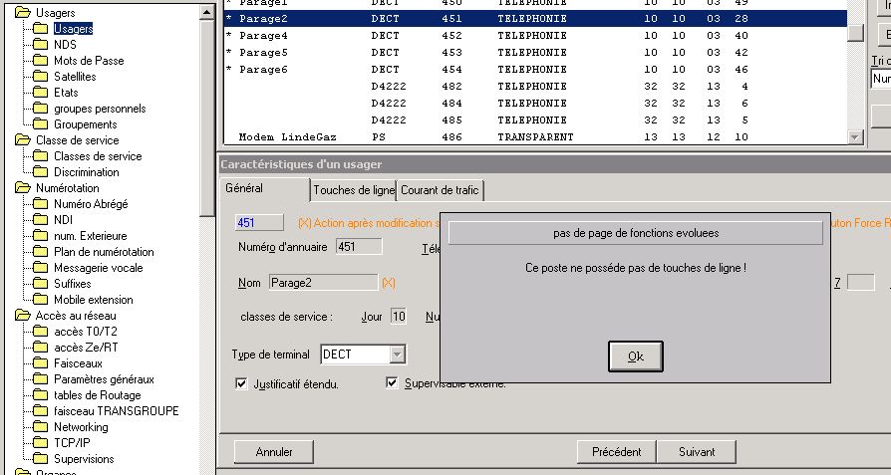Open the Faisceaux folder icon
This screenshot has height=475, width=891.
40,362
